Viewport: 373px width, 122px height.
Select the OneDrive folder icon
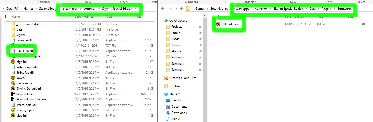click(x=166, y=86)
